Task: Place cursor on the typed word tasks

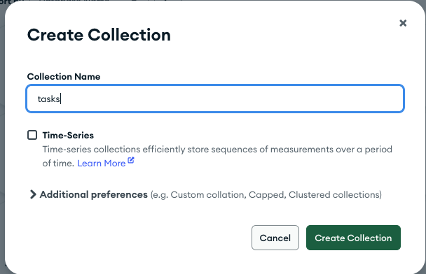Action: 48,99
